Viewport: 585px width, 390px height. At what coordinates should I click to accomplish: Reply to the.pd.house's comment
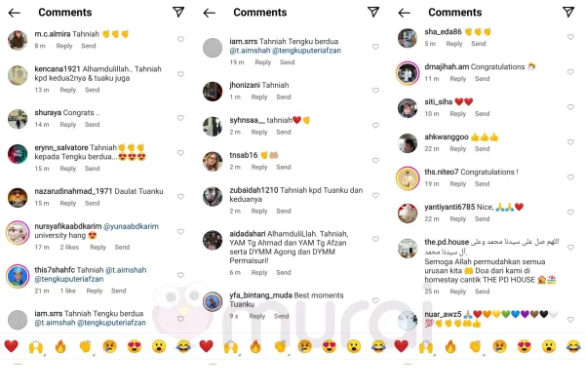tap(458, 292)
